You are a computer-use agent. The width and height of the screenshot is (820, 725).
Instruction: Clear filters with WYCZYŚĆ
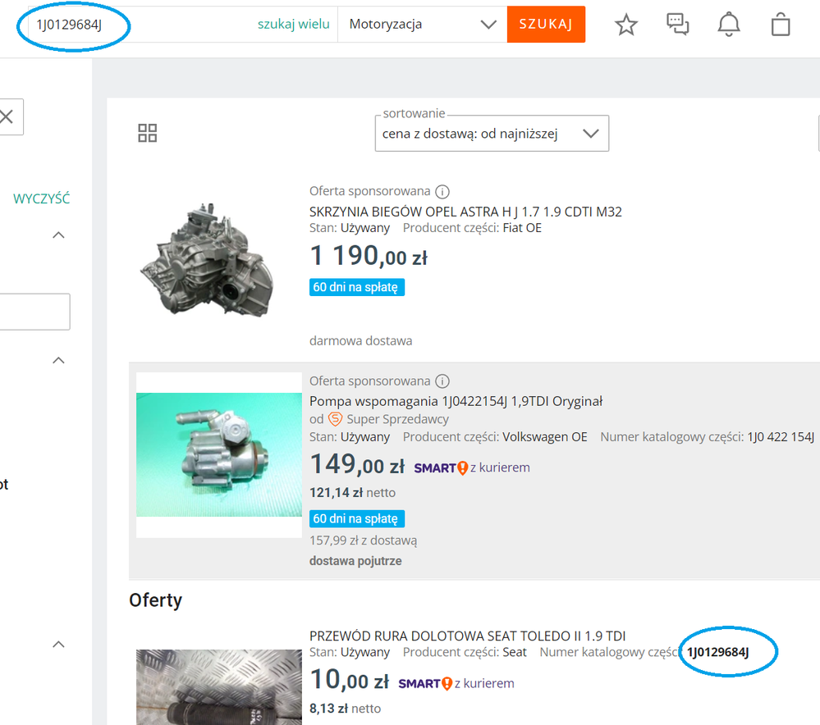click(x=41, y=198)
